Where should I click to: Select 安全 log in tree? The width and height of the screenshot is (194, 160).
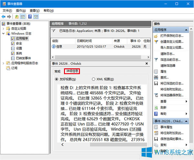[19, 43]
